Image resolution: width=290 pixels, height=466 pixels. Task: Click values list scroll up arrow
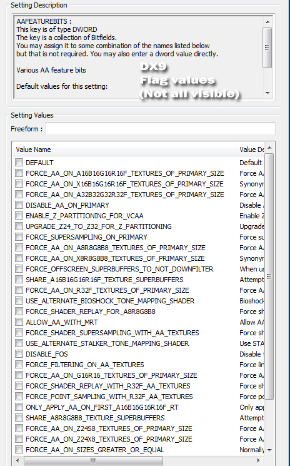pyautogui.click(x=269, y=148)
